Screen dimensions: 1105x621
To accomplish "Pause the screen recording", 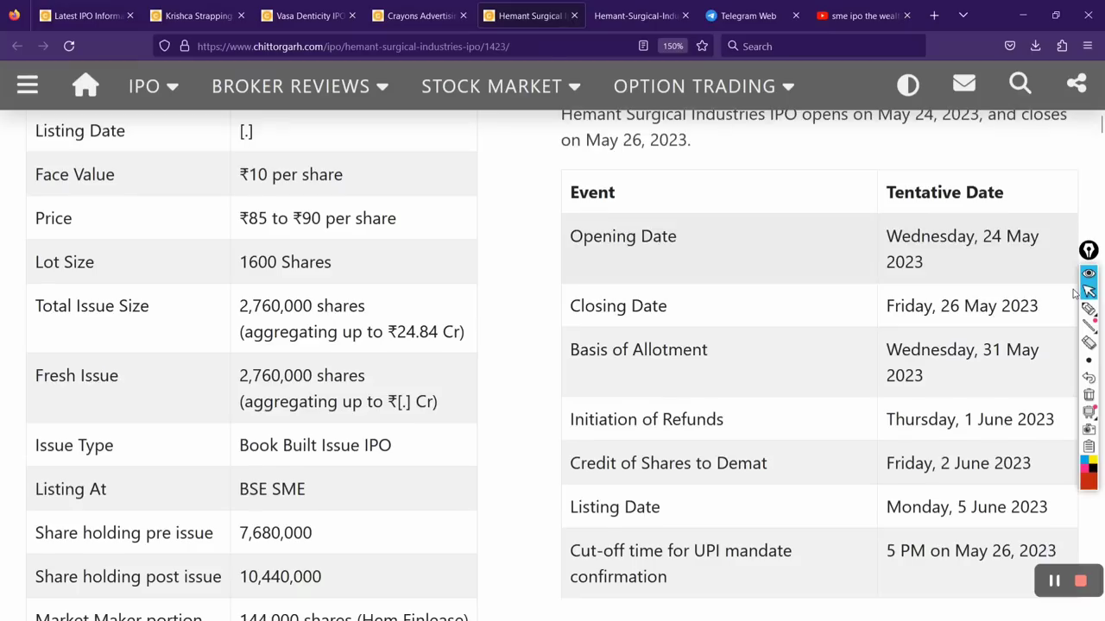I will point(1054,581).
